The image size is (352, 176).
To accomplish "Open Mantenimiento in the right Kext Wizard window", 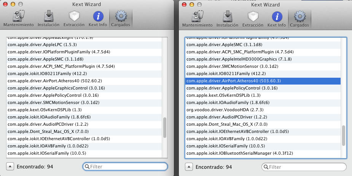I will (x=198, y=19).
